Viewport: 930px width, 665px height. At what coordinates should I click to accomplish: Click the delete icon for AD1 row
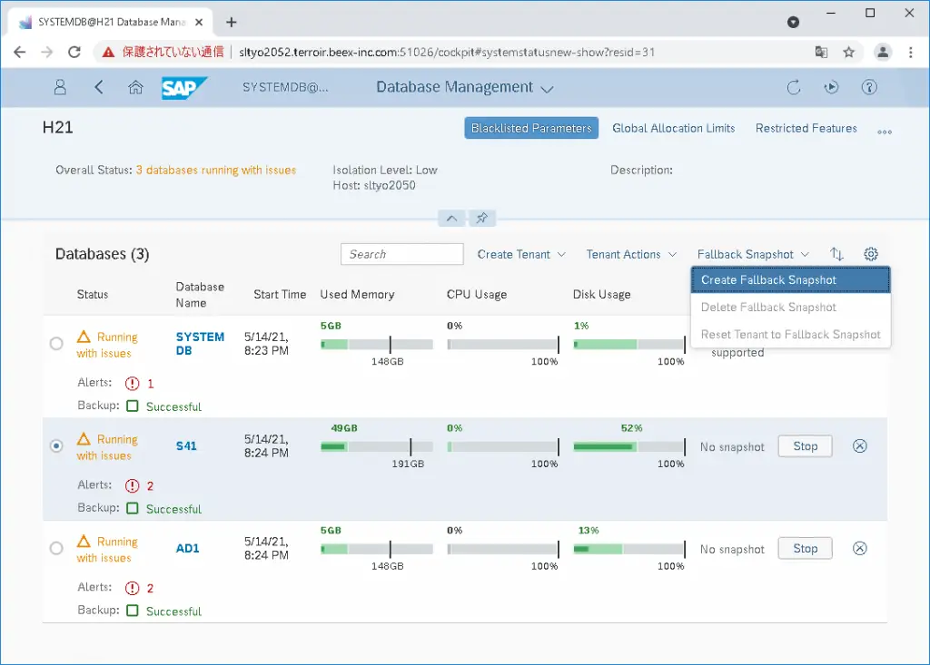click(859, 549)
